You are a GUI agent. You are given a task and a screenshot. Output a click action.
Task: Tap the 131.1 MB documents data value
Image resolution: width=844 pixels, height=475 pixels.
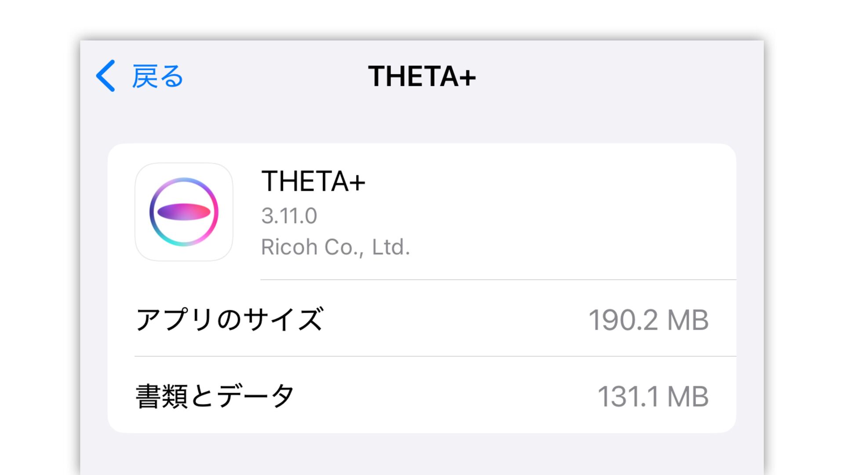coord(653,396)
